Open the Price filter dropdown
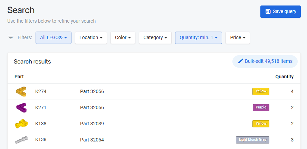This screenshot has height=149, width=307. click(237, 38)
